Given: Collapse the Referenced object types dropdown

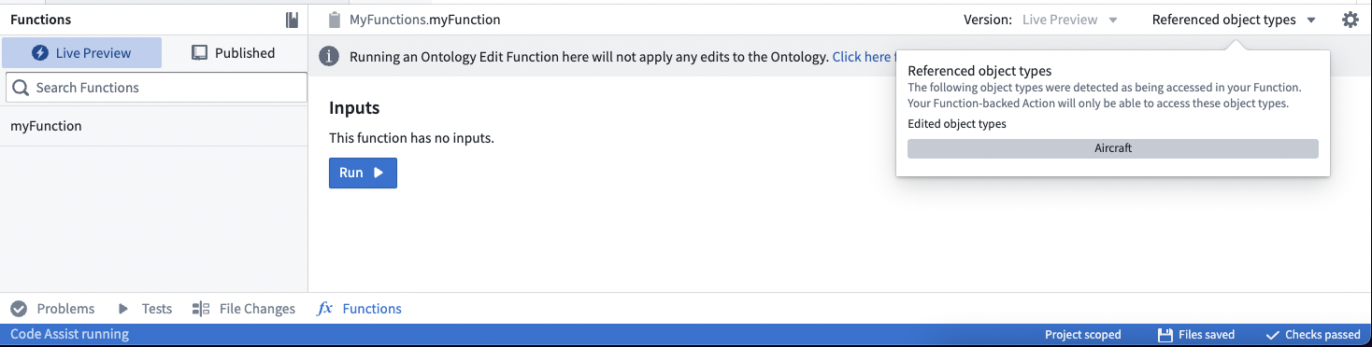Looking at the screenshot, I should click(x=1234, y=20).
